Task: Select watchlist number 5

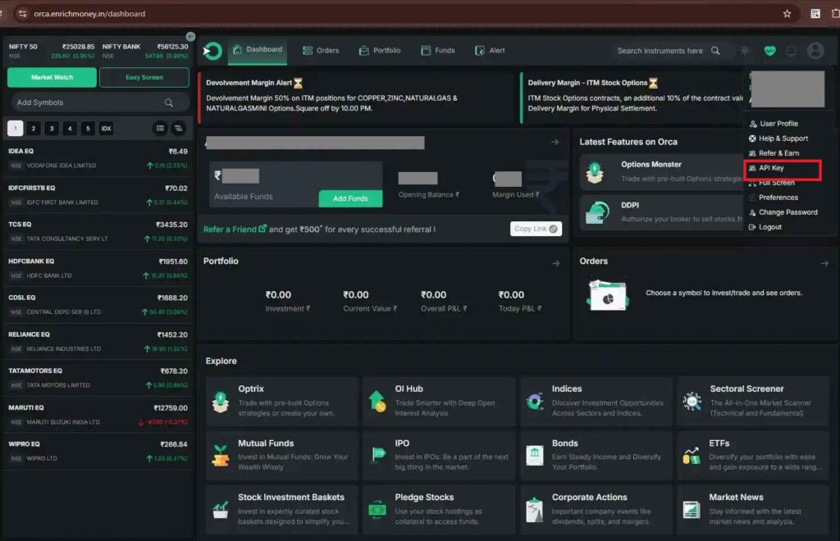Action: (88, 129)
